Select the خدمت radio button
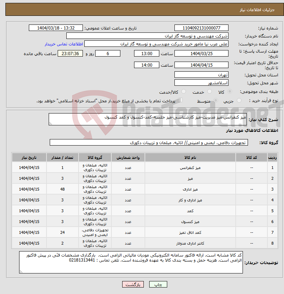 click(x=209, y=92)
